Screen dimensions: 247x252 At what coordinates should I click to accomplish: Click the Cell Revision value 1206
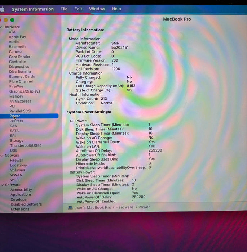(116, 69)
